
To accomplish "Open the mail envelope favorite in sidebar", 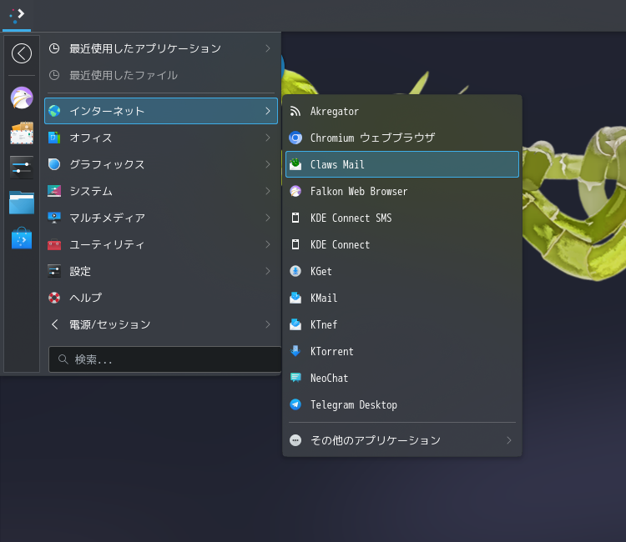I will [x=22, y=133].
